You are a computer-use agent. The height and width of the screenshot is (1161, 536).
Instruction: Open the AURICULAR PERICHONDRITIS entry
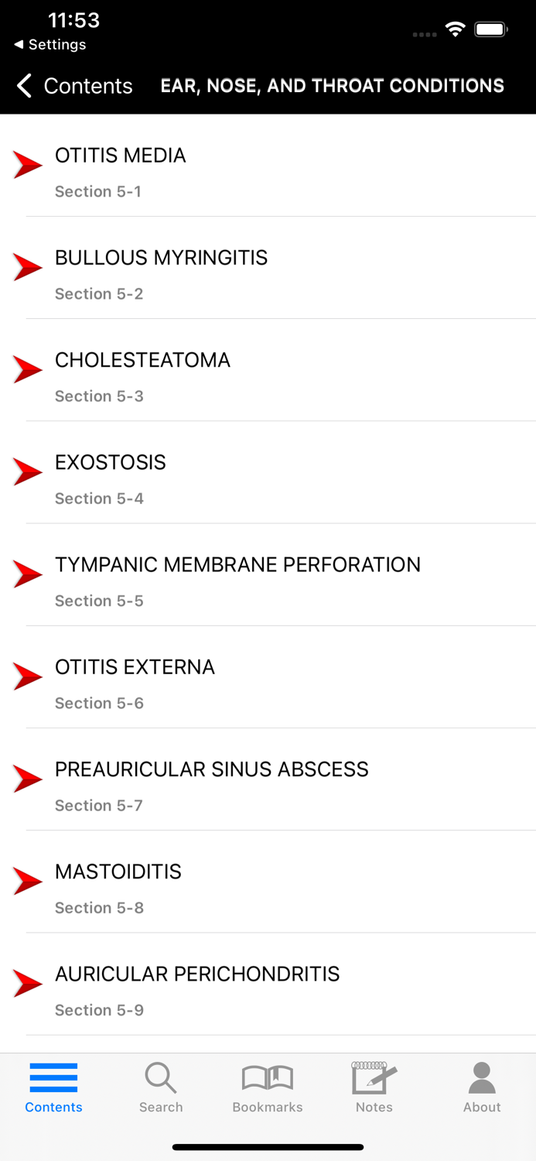(x=196, y=974)
